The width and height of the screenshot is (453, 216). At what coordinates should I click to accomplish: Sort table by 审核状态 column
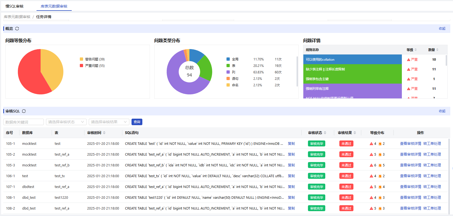tap(325, 133)
